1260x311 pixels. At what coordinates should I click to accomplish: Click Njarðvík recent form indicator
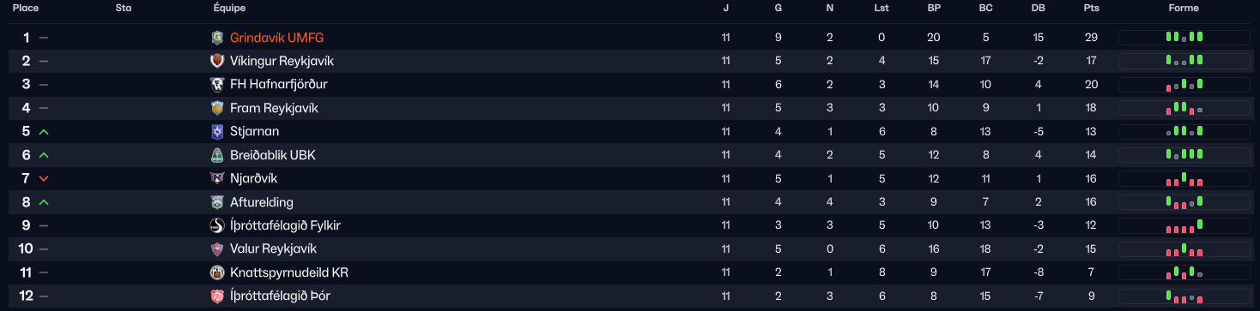[1184, 178]
